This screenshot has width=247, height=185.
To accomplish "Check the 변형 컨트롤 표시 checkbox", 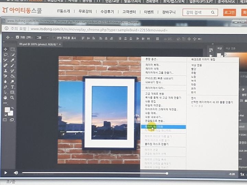I will tap(54, 38).
